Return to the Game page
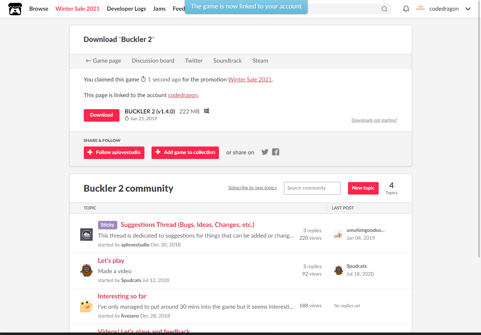Viewport: 481px width, 335px height. pos(103,61)
